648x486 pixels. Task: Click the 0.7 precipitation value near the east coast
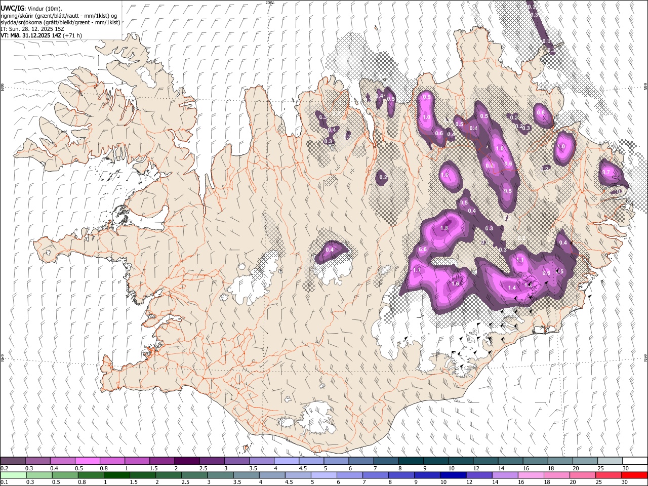606,172
